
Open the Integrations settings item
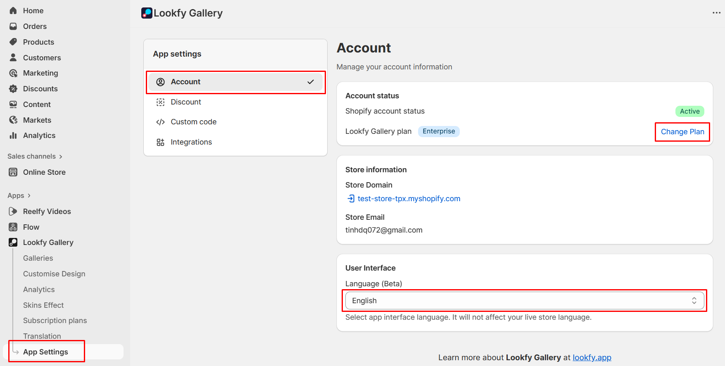191,142
